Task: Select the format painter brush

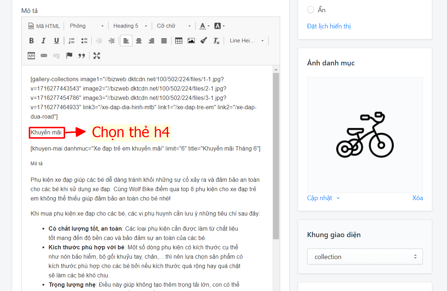Action: click(204, 41)
